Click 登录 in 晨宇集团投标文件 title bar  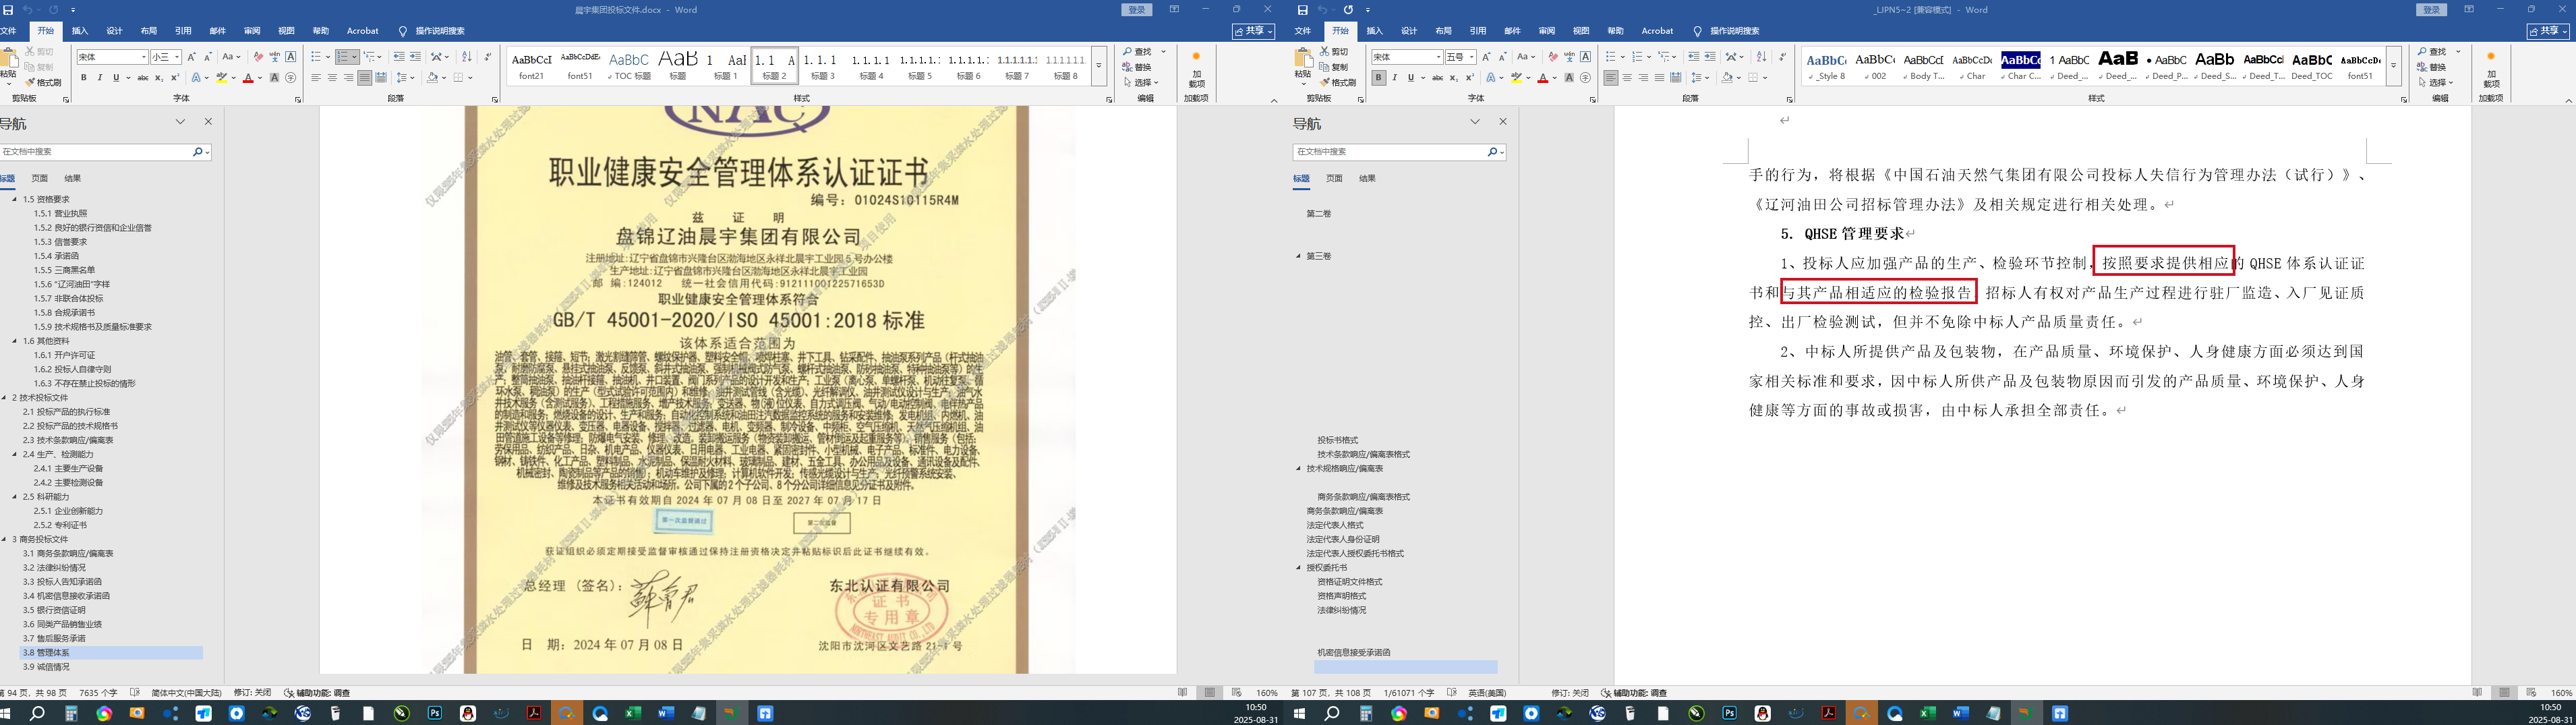[1137, 10]
